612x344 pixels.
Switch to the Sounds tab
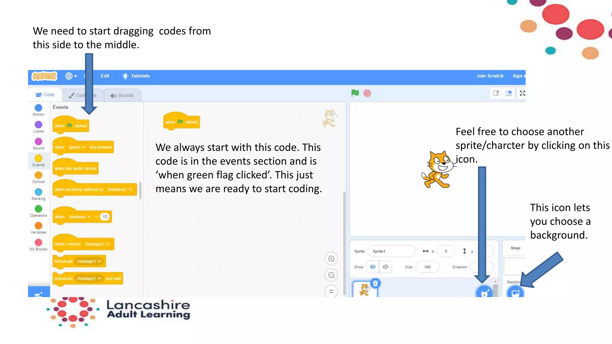[x=122, y=95]
